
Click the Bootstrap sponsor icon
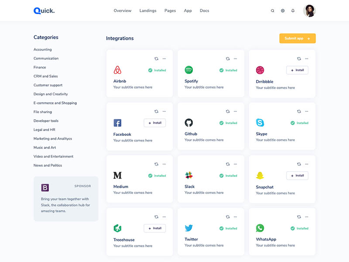pyautogui.click(x=45, y=188)
